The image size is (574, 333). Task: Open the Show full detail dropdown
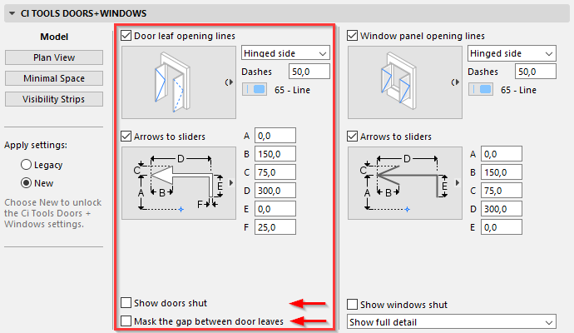pyautogui.click(x=452, y=322)
